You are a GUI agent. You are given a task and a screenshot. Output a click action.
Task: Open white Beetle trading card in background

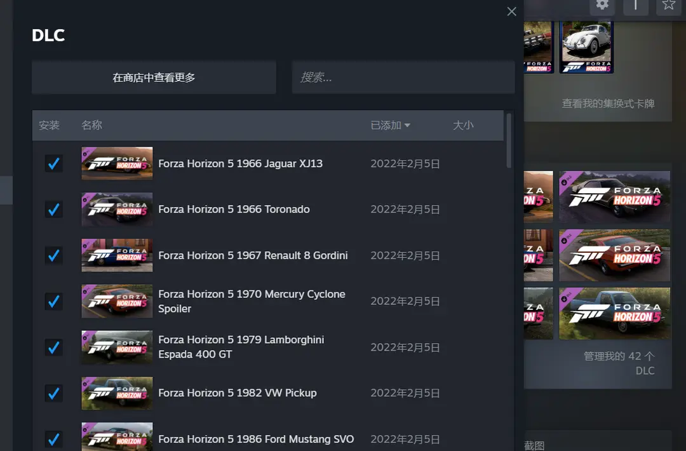tap(586, 47)
